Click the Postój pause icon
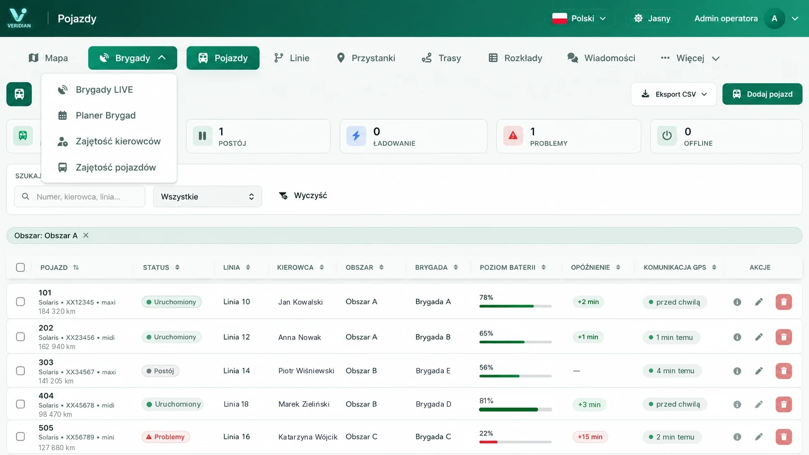Screen dimensions: 809x455 (202, 136)
